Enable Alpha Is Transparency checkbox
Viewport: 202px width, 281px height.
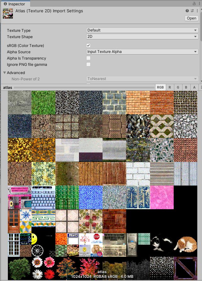88,58
